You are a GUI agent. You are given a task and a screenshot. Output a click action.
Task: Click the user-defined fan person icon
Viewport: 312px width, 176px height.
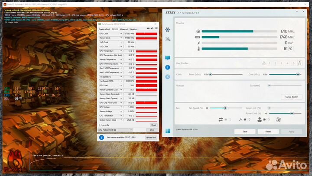coord(259,119)
